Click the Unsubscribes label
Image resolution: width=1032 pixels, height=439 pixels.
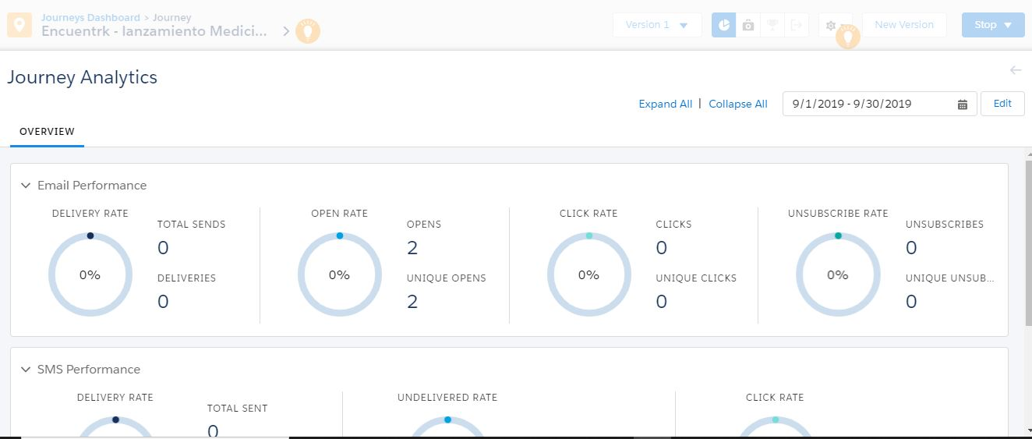[945, 225]
